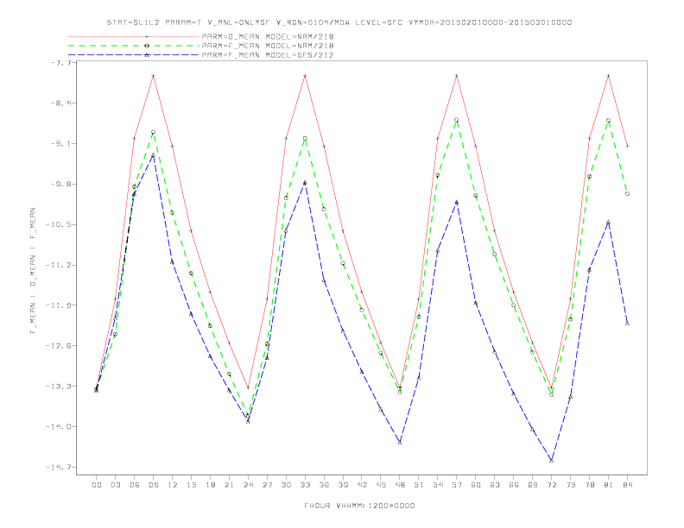Viewport: 684px width, 528px height.
Task: Click the blue triangle minimum marker at hour 48
Action: [x=400, y=443]
